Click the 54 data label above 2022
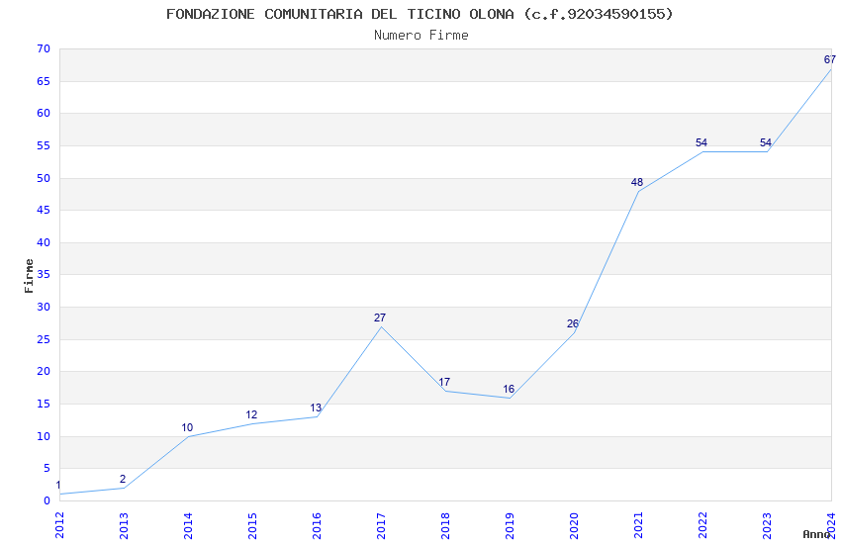This screenshot has width=841, height=544. pos(701,142)
